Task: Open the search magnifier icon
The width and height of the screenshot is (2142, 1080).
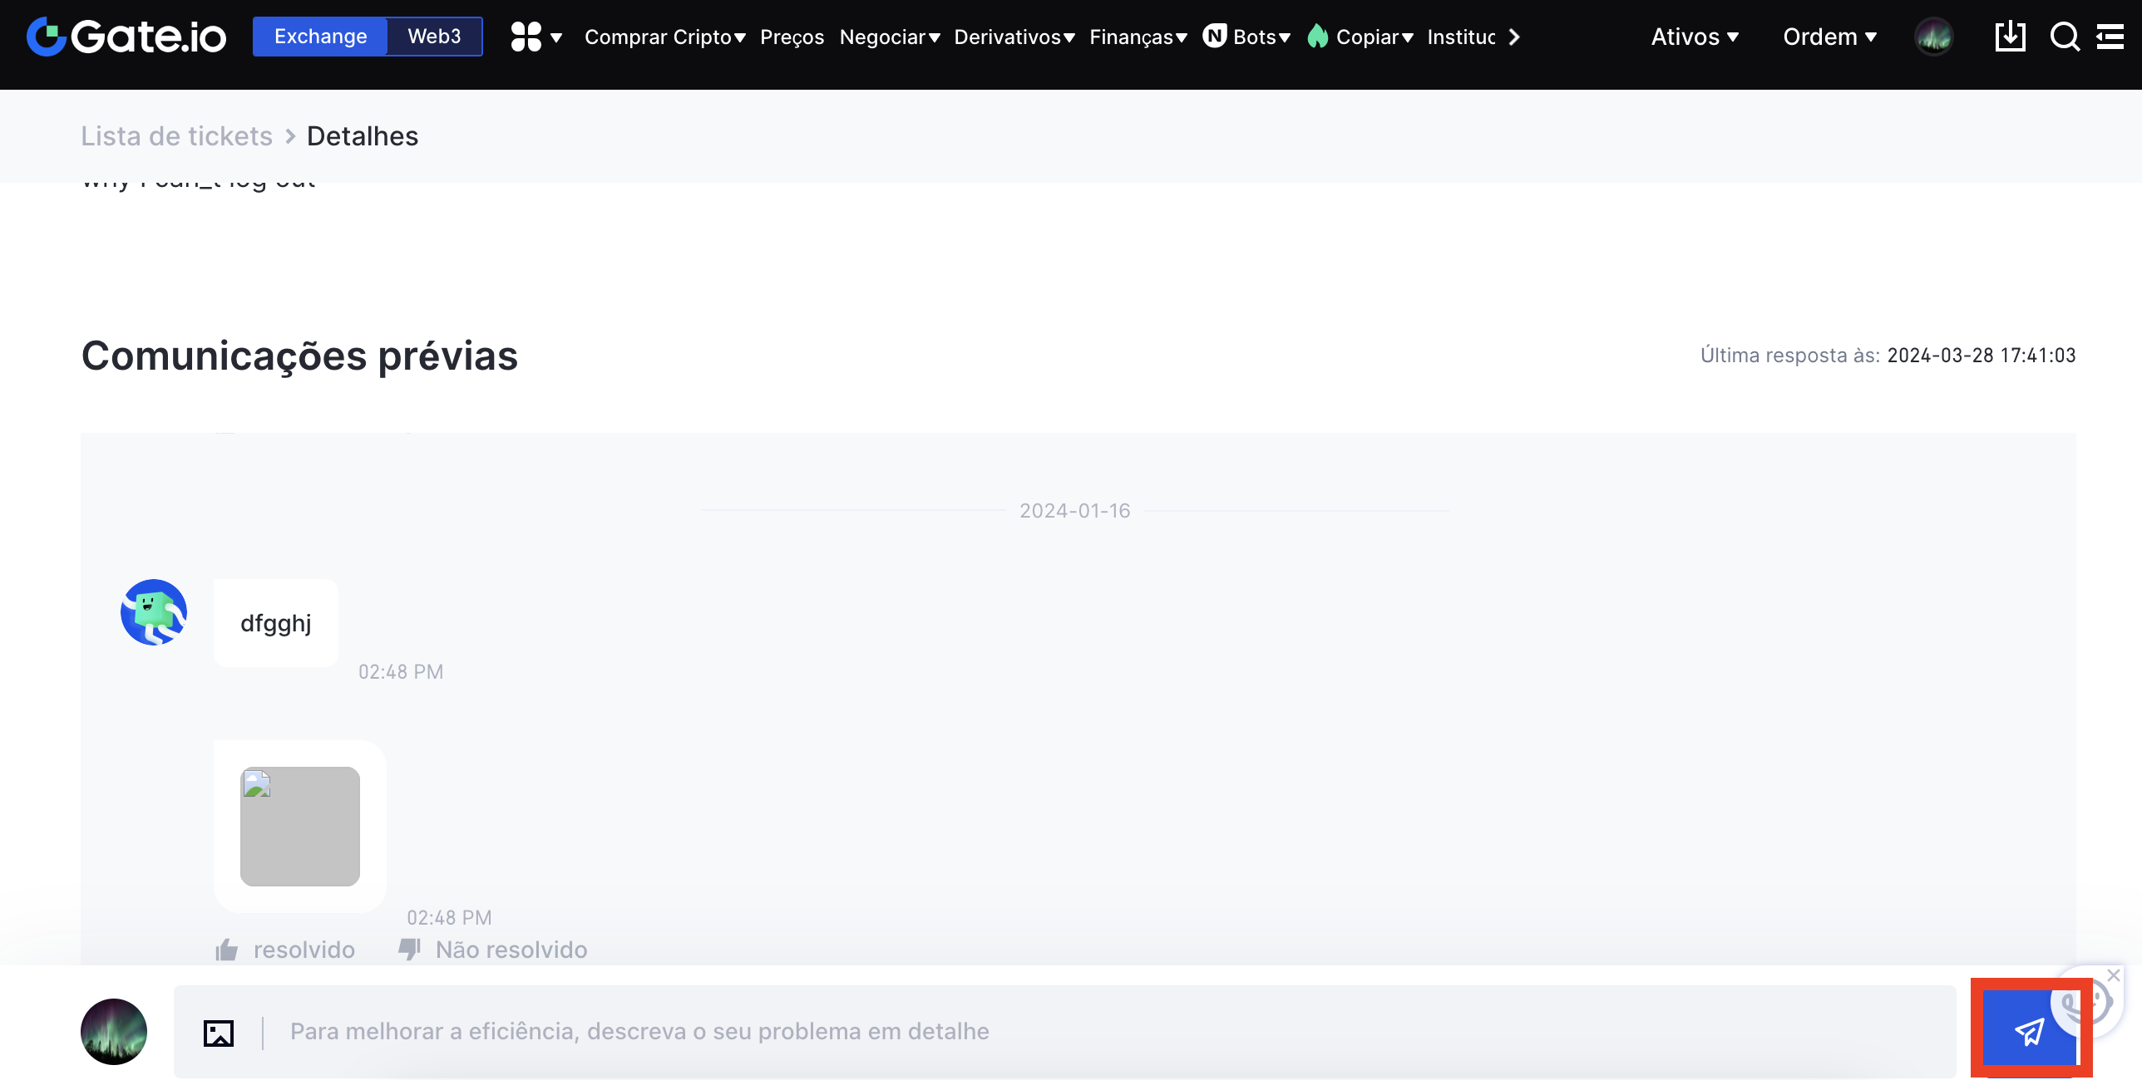Action: [2064, 37]
